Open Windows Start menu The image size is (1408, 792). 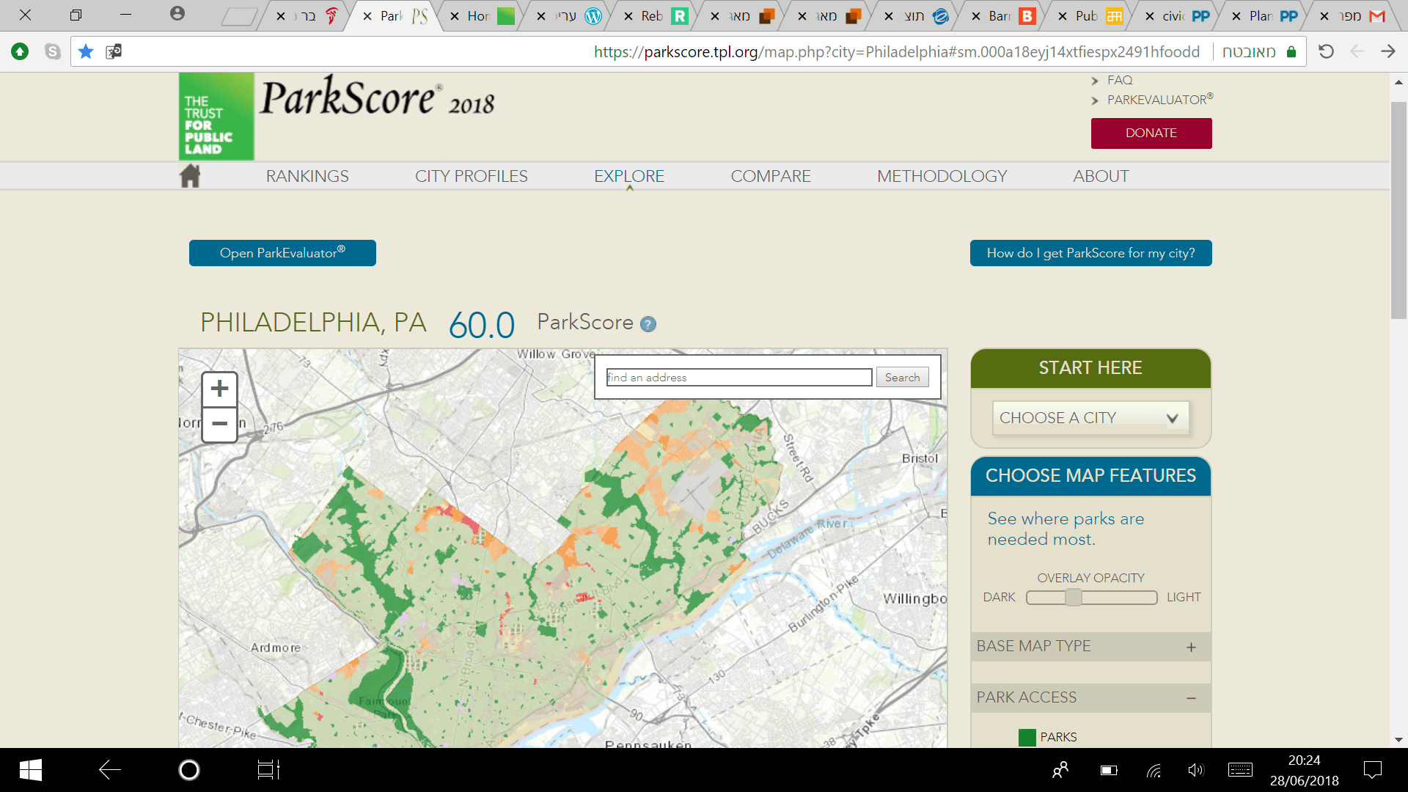(x=30, y=770)
